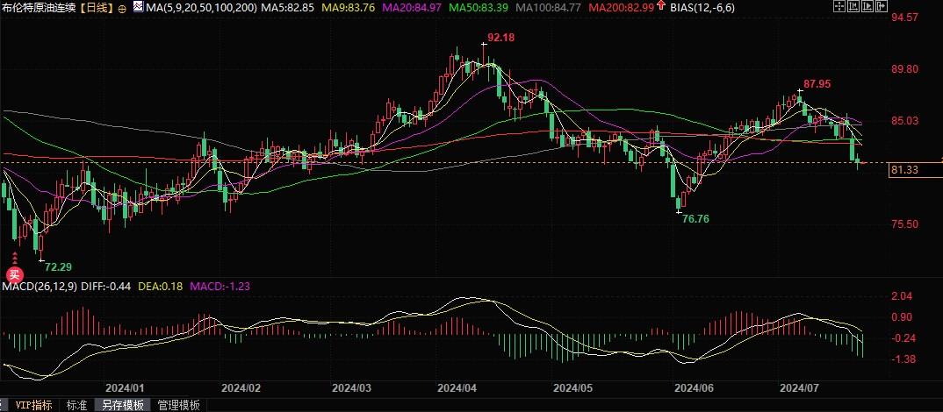This screenshot has width=943, height=412.
Task: Click the red 买 buy signal marker
Action: [x=14, y=274]
